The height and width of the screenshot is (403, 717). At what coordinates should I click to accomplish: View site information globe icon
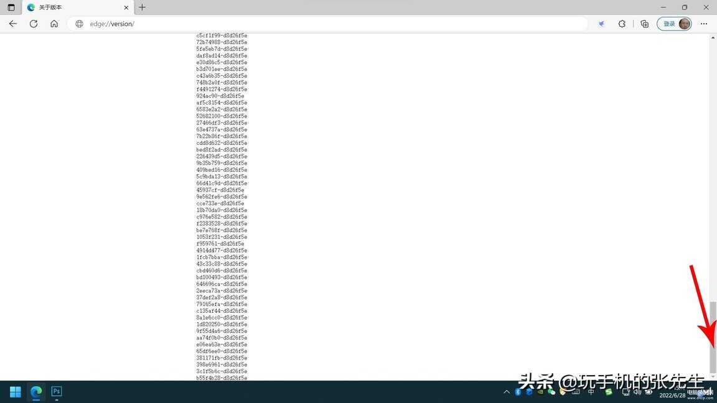pyautogui.click(x=79, y=24)
